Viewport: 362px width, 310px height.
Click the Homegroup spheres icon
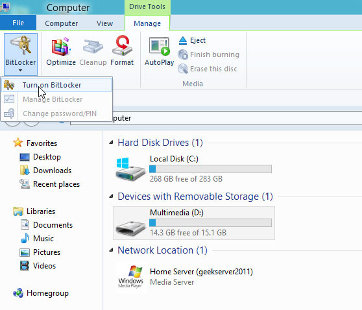tap(18, 293)
